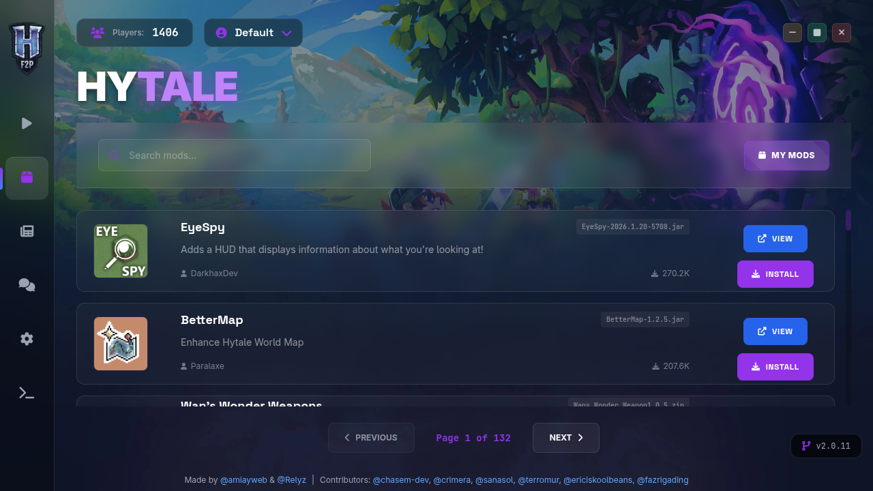Screen dimensions: 873x491
Task: Open the @amiayweb credit link
Action: [x=243, y=480]
